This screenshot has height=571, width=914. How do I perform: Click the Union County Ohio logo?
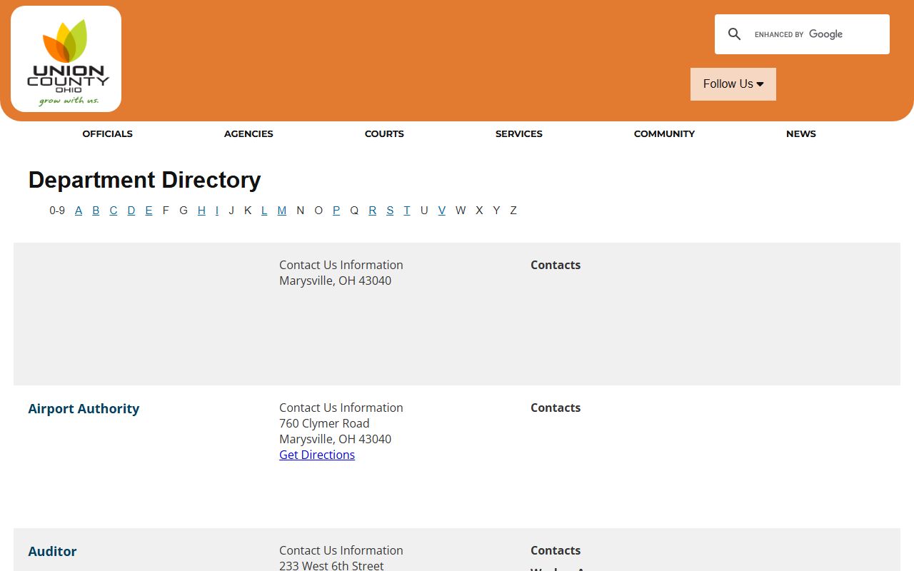click(66, 59)
